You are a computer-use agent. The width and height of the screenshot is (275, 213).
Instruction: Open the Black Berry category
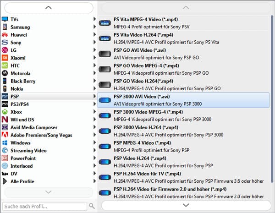[49, 81]
